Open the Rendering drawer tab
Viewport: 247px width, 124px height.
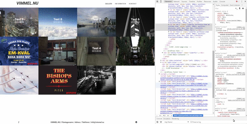pos(175,119)
